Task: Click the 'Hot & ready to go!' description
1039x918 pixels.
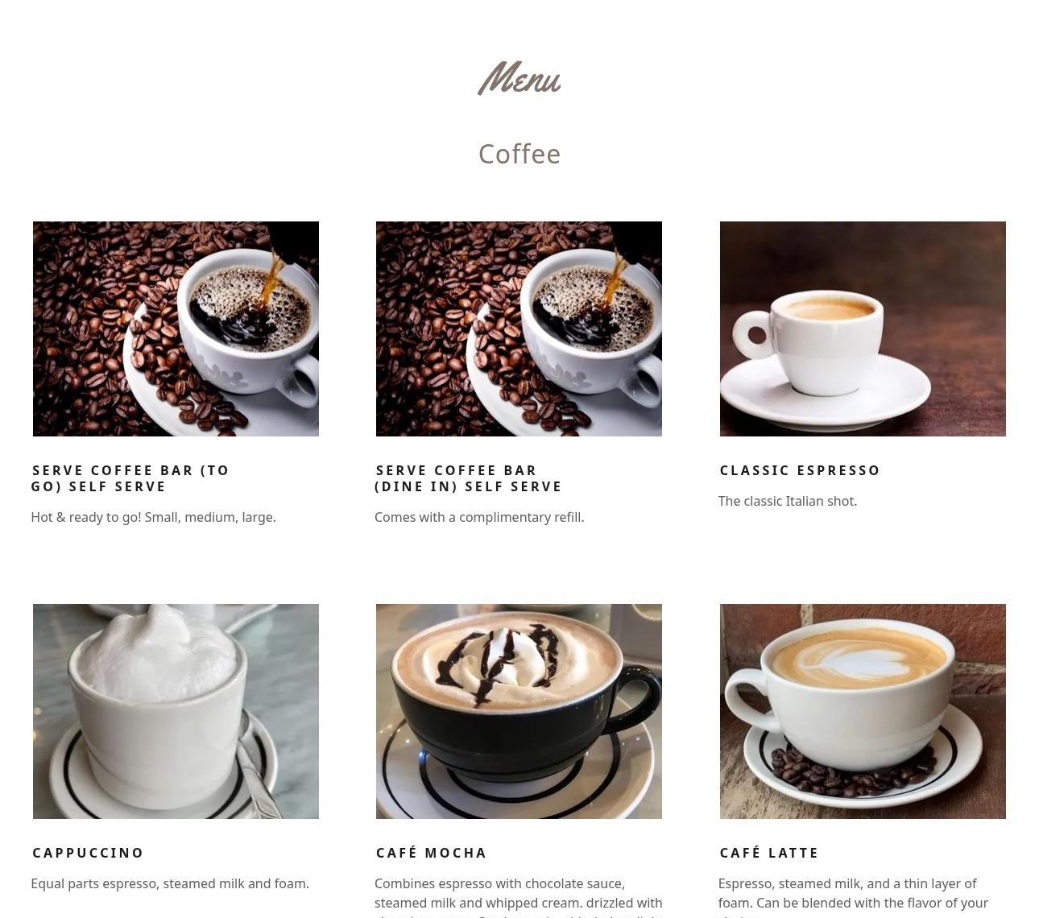Action: 153,517
